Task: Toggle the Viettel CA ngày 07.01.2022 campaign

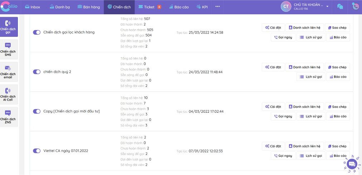Action: tap(36, 151)
